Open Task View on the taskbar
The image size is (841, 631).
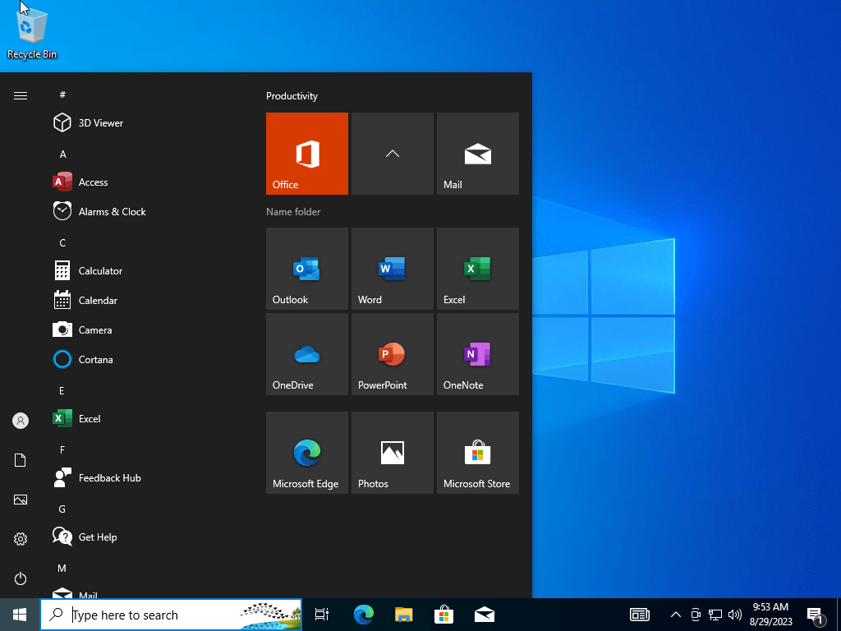pyautogui.click(x=322, y=615)
